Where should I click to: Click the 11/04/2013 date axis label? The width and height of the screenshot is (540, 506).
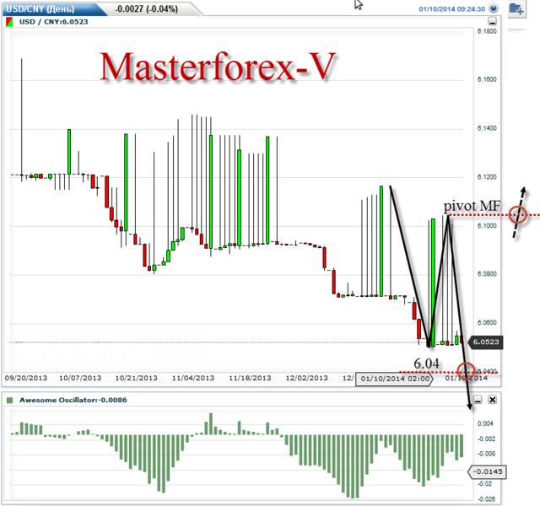(193, 378)
